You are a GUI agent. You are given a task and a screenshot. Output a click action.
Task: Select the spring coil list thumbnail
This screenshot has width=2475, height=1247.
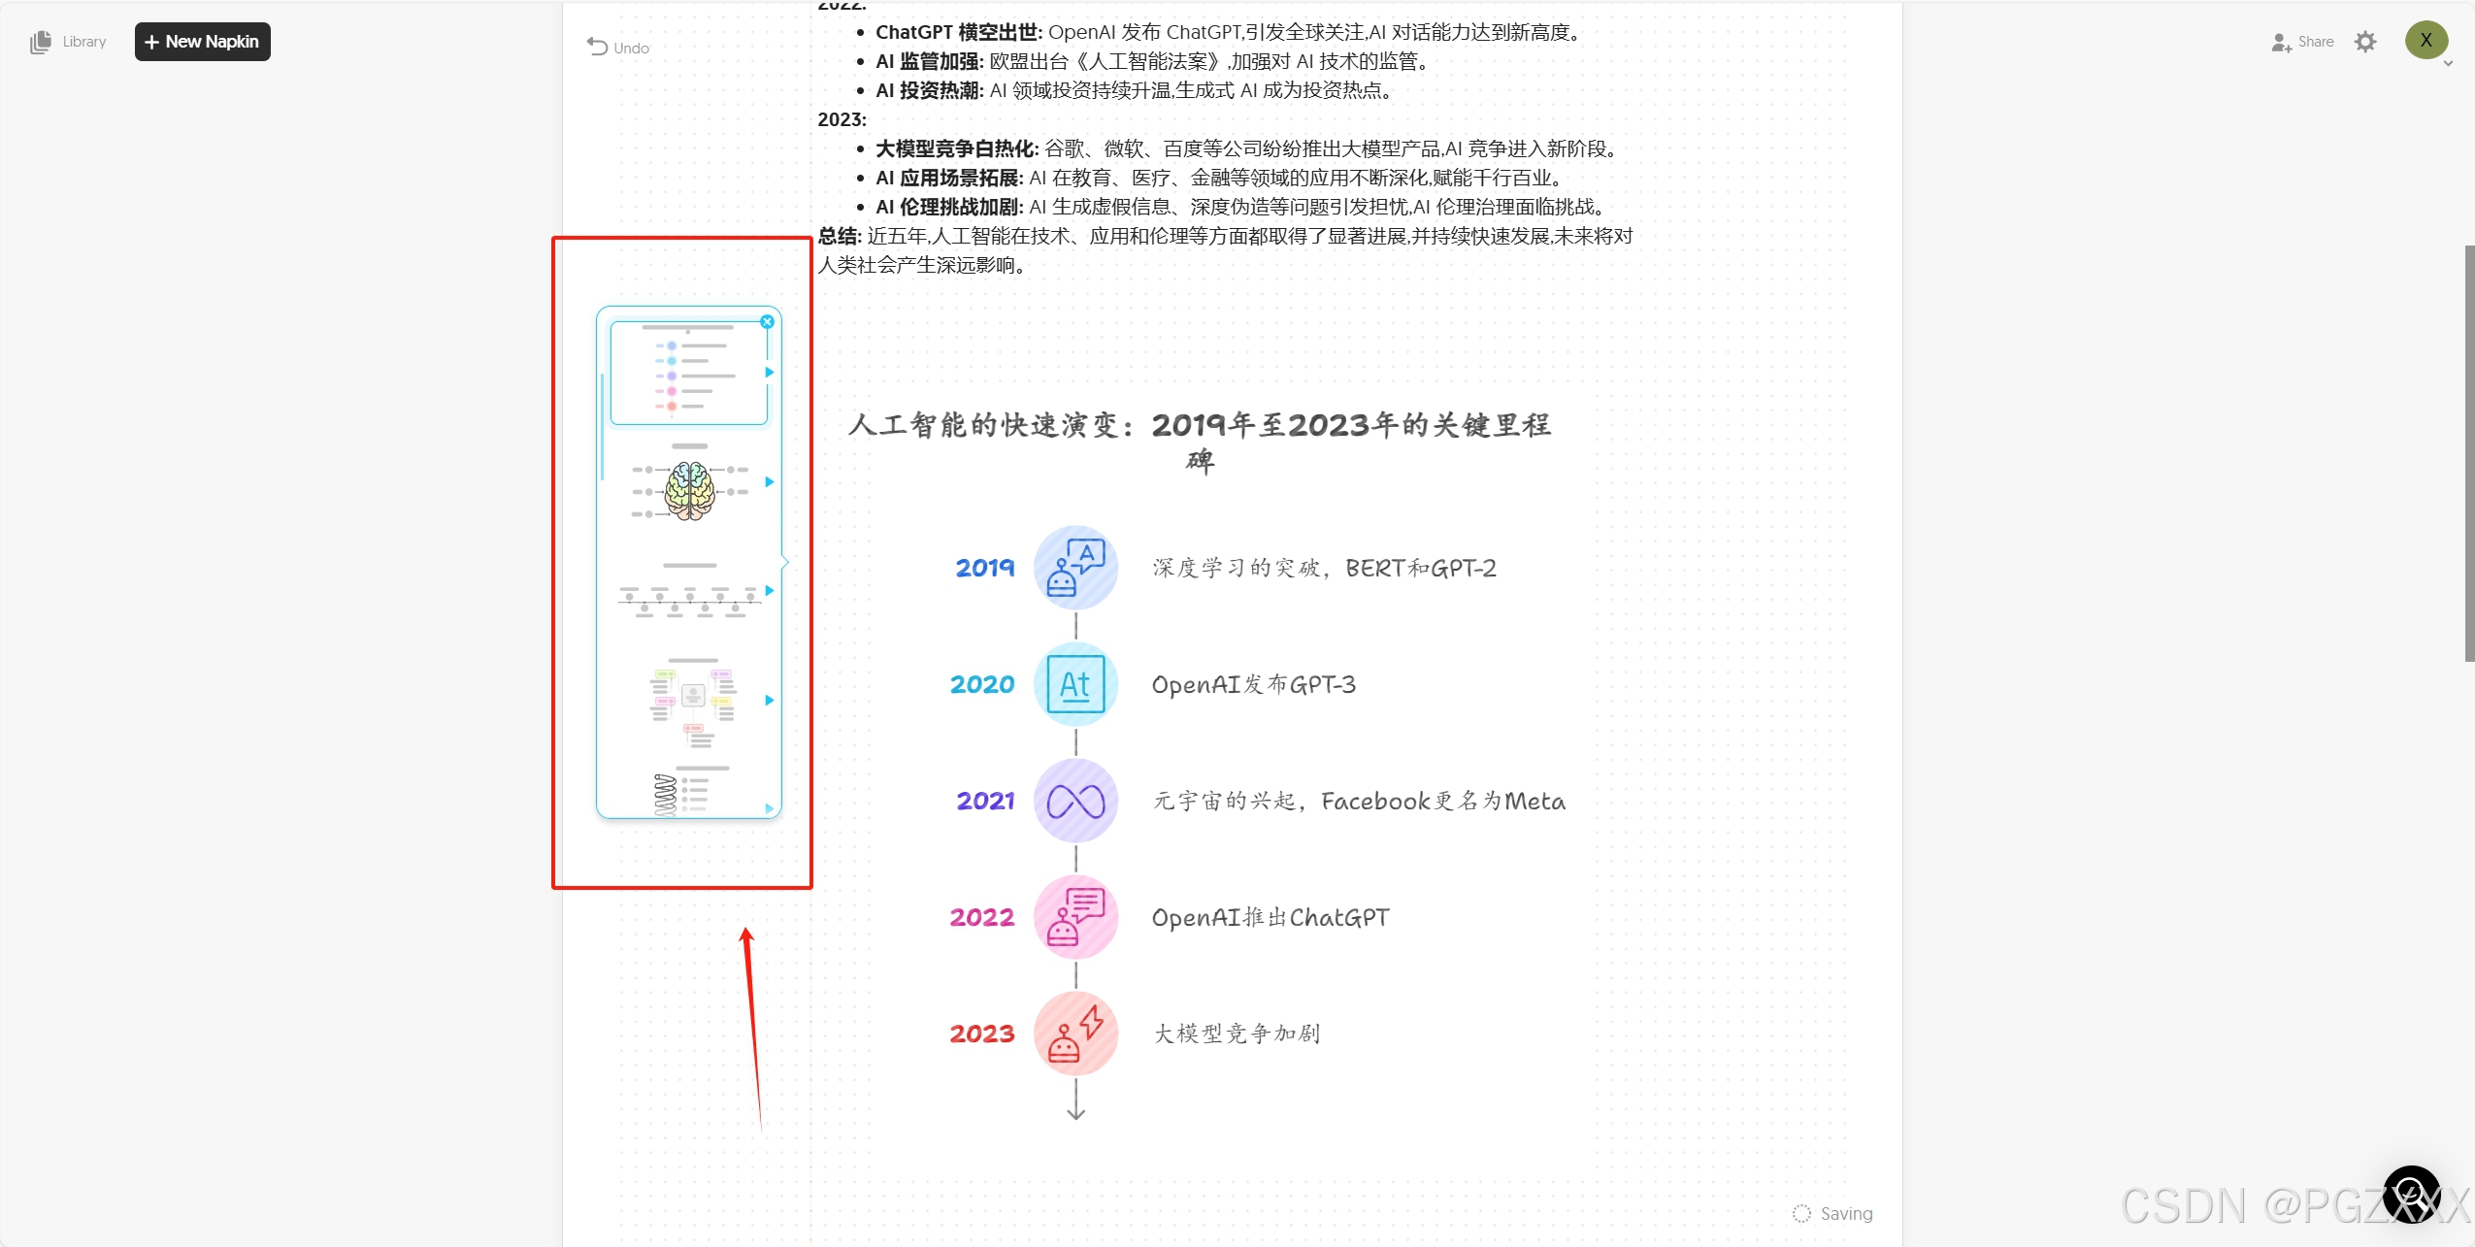click(691, 791)
